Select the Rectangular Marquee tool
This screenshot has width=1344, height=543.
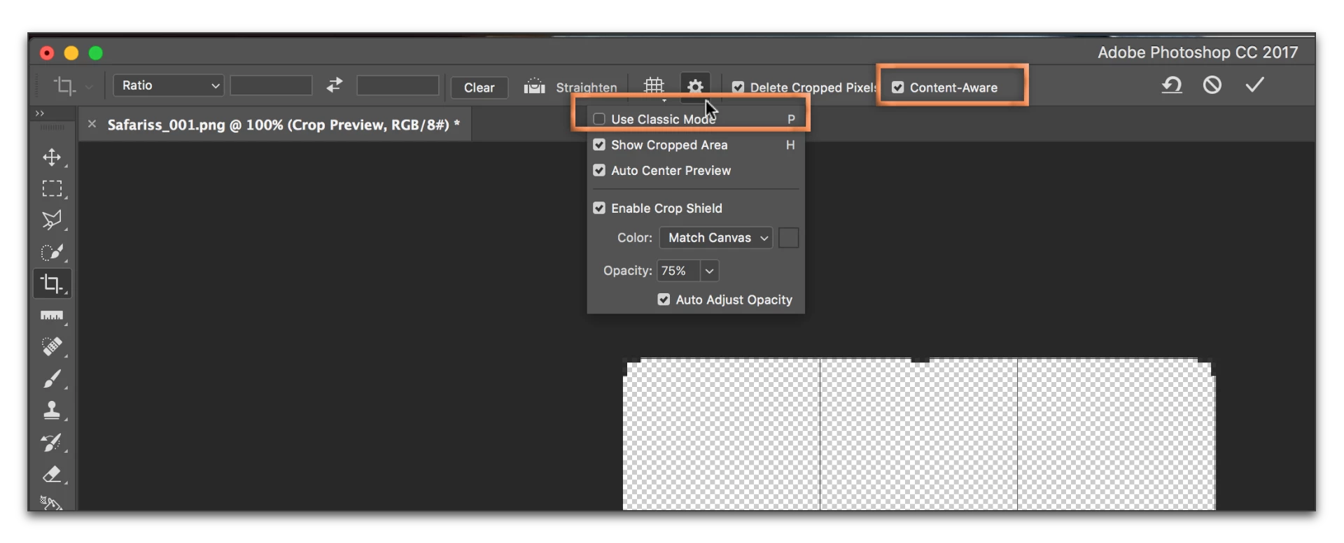[52, 188]
